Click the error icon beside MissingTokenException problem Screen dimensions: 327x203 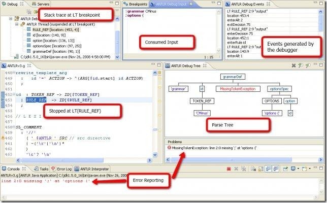(x=169, y=148)
